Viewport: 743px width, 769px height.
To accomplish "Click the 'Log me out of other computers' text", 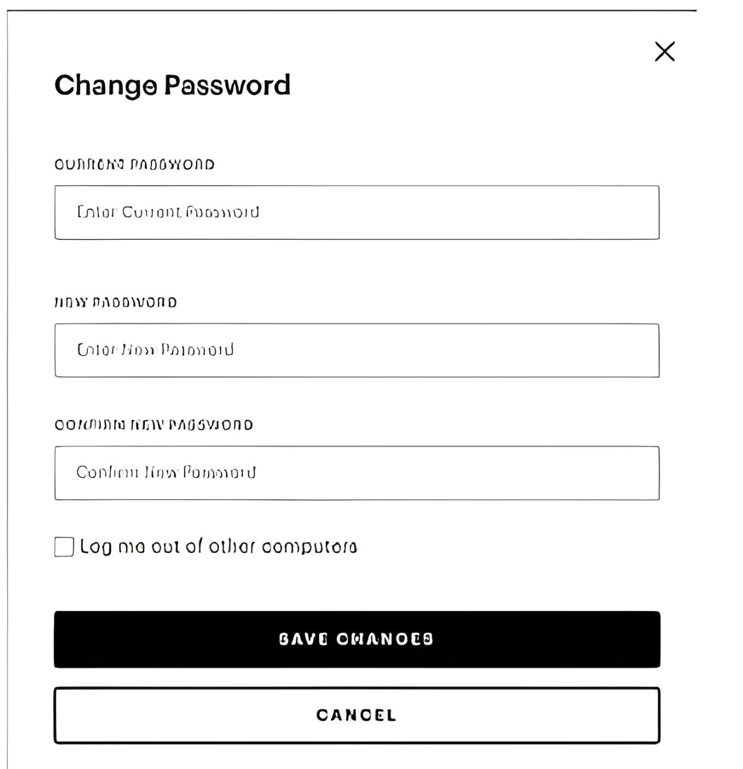I will point(219,547).
